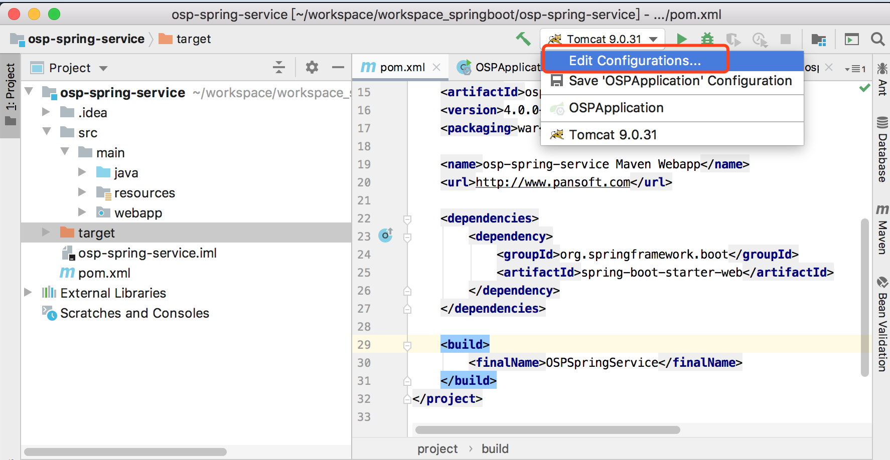Screen dimensions: 890x460
Task: Click the gutter icon on line 23
Action: coord(386,235)
